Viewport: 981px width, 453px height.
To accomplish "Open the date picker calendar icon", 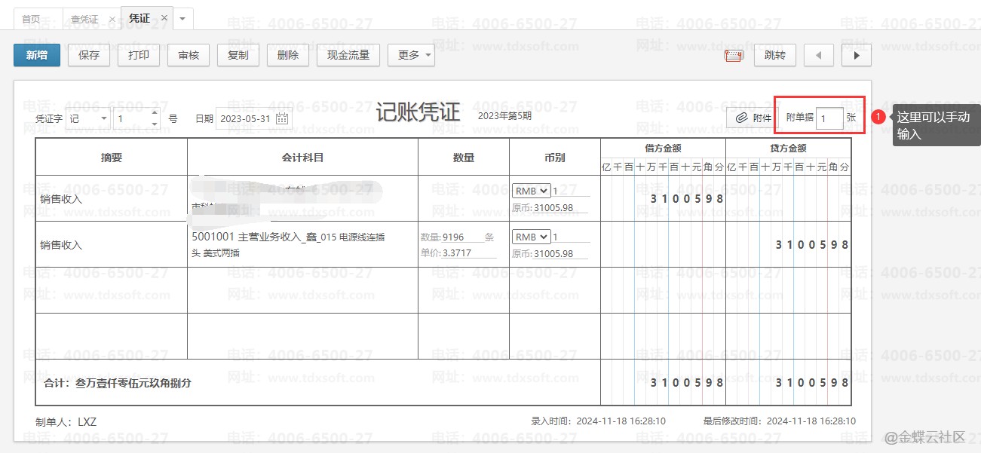I will [282, 118].
